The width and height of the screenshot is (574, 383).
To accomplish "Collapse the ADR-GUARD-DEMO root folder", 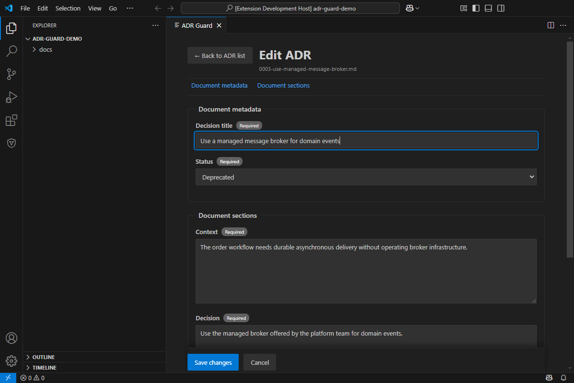I will pyautogui.click(x=95, y=39).
